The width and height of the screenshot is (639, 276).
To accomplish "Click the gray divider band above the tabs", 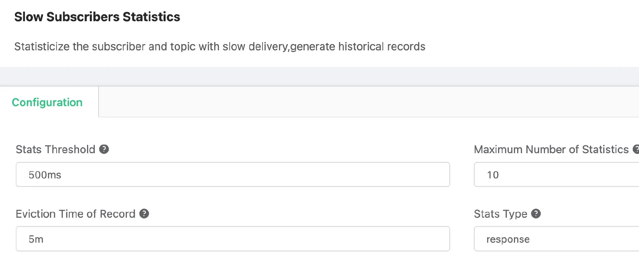I will click(319, 77).
